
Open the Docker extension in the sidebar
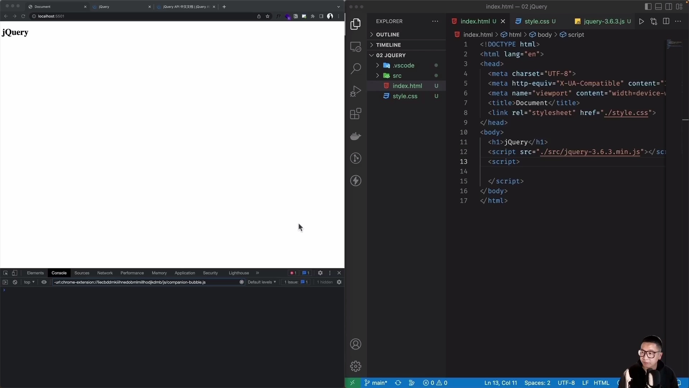[x=356, y=136]
